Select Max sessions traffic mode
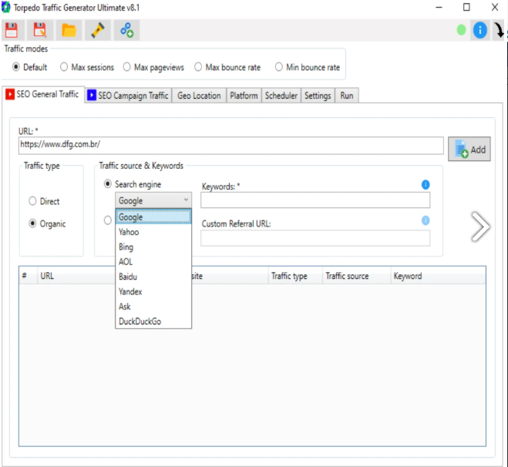The image size is (508, 467). [64, 67]
